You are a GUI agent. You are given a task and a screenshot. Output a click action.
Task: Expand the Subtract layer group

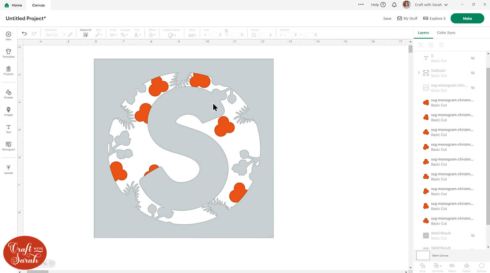click(x=419, y=73)
